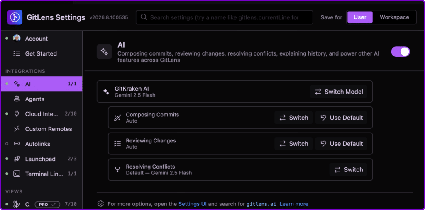Click the Reviewing Changes checklist icon
This screenshot has height=210, width=425.
117,144
